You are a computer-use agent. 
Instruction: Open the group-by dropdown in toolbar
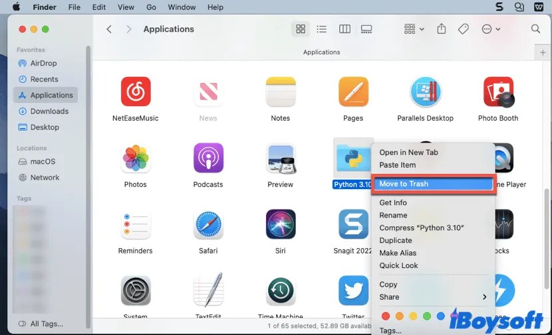point(414,29)
